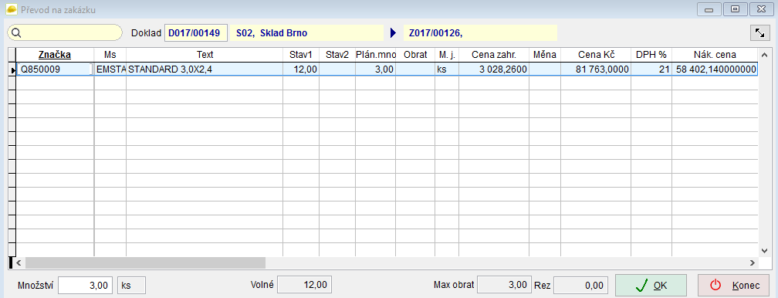
Task: Click the Stav2 column header
Action: tap(337, 55)
